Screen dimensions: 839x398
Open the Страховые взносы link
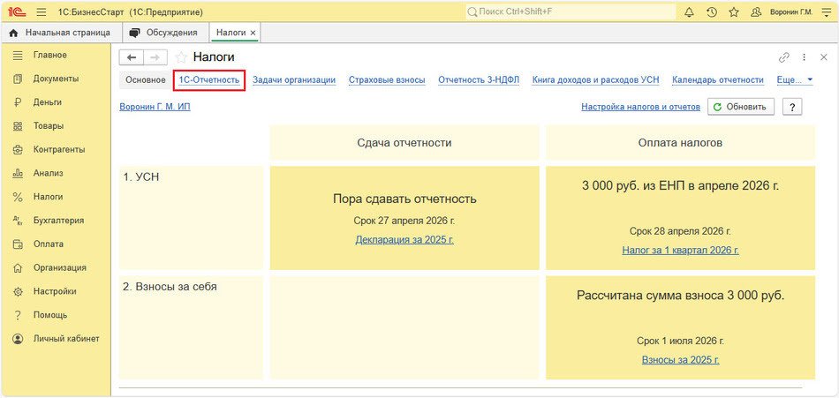pos(387,80)
